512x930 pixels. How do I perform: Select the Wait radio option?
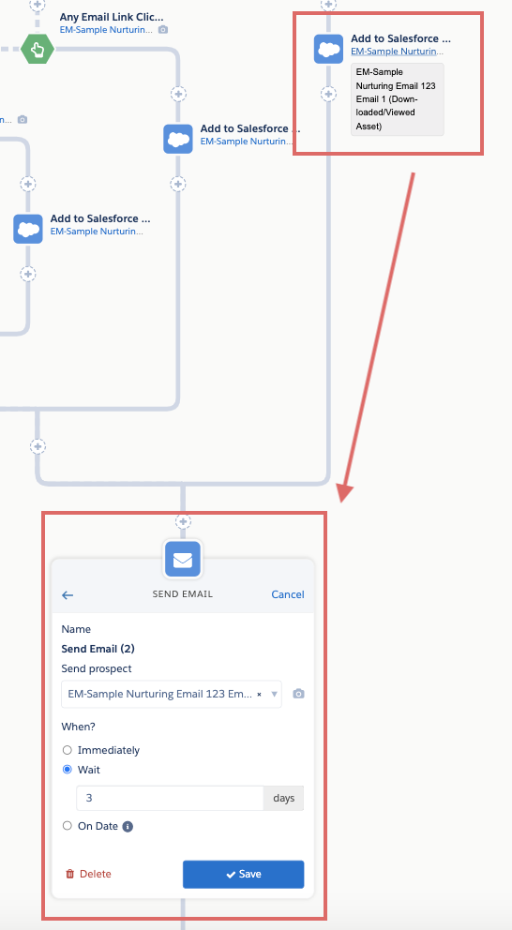pyautogui.click(x=67, y=770)
